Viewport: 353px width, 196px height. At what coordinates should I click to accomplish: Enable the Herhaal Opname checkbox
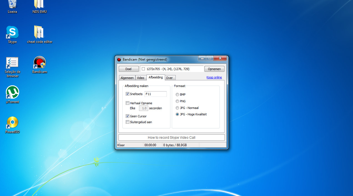coord(128,103)
